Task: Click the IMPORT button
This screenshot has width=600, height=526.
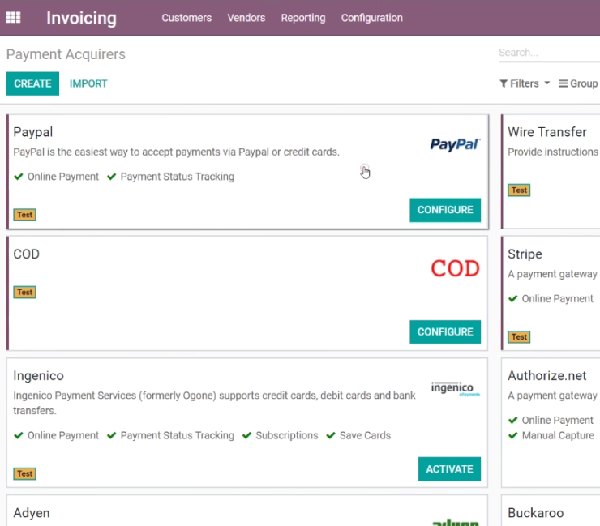Action: 88,83
